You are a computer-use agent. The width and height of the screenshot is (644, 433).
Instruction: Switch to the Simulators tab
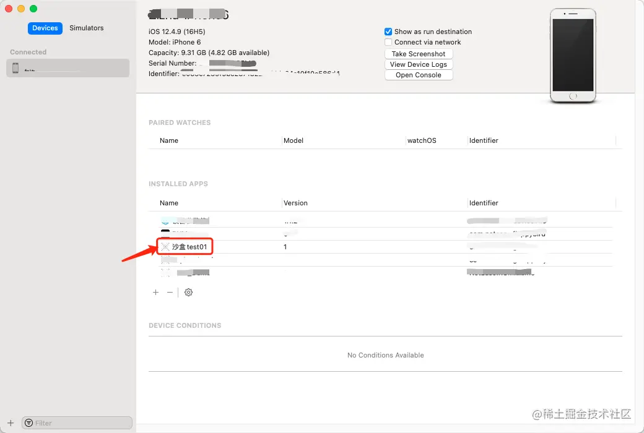coord(86,28)
